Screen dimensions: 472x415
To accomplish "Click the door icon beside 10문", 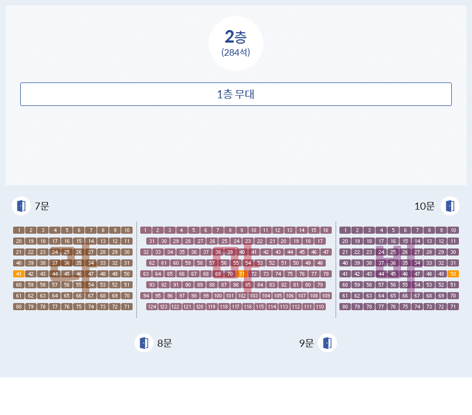I will tap(450, 206).
